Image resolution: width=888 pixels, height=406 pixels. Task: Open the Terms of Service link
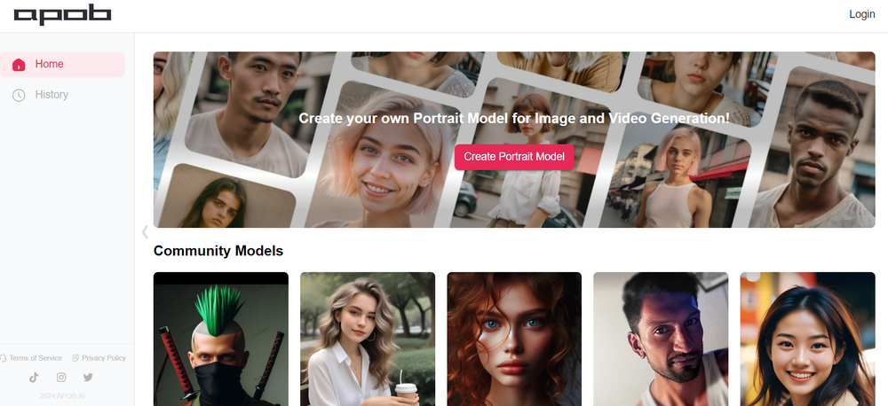pyautogui.click(x=36, y=358)
